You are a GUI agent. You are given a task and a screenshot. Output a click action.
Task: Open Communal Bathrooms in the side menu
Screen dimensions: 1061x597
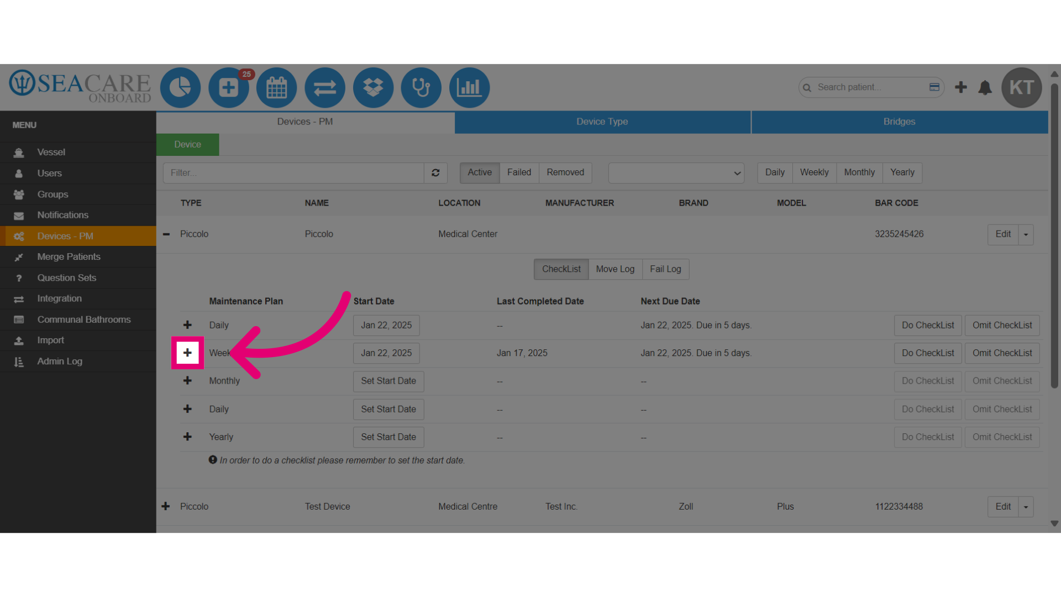(x=78, y=320)
